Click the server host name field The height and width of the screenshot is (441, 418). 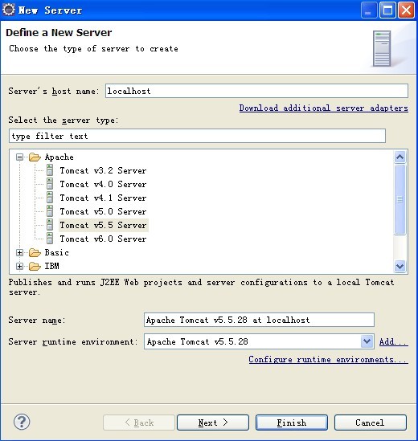click(256, 91)
